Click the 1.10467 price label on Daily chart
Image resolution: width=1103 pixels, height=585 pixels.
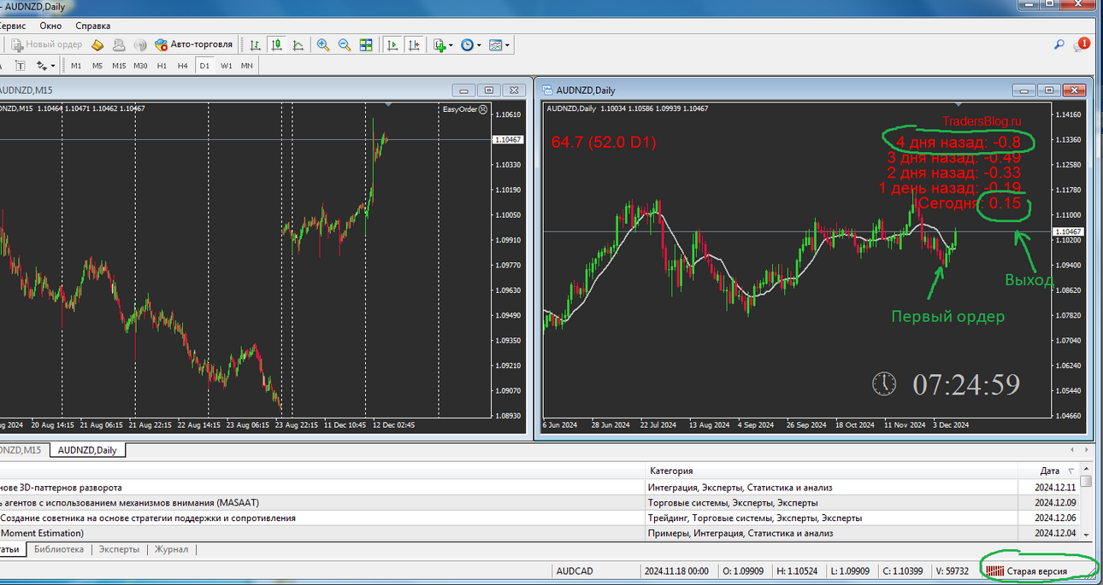pos(1070,231)
